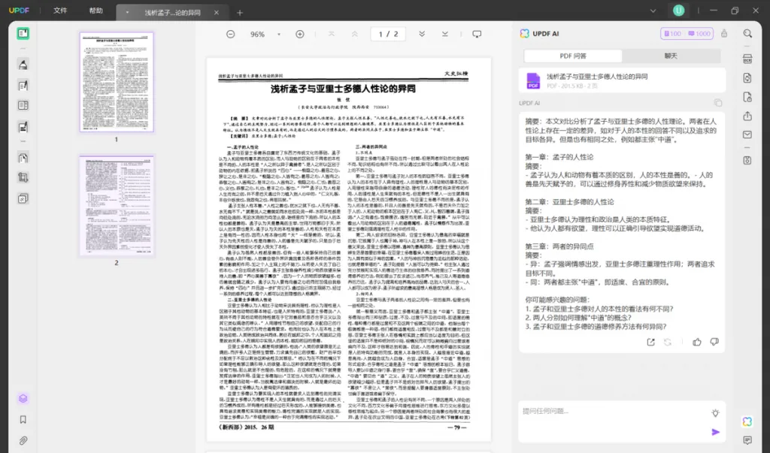Open the prompt lightbulb suggestions

coord(715,413)
